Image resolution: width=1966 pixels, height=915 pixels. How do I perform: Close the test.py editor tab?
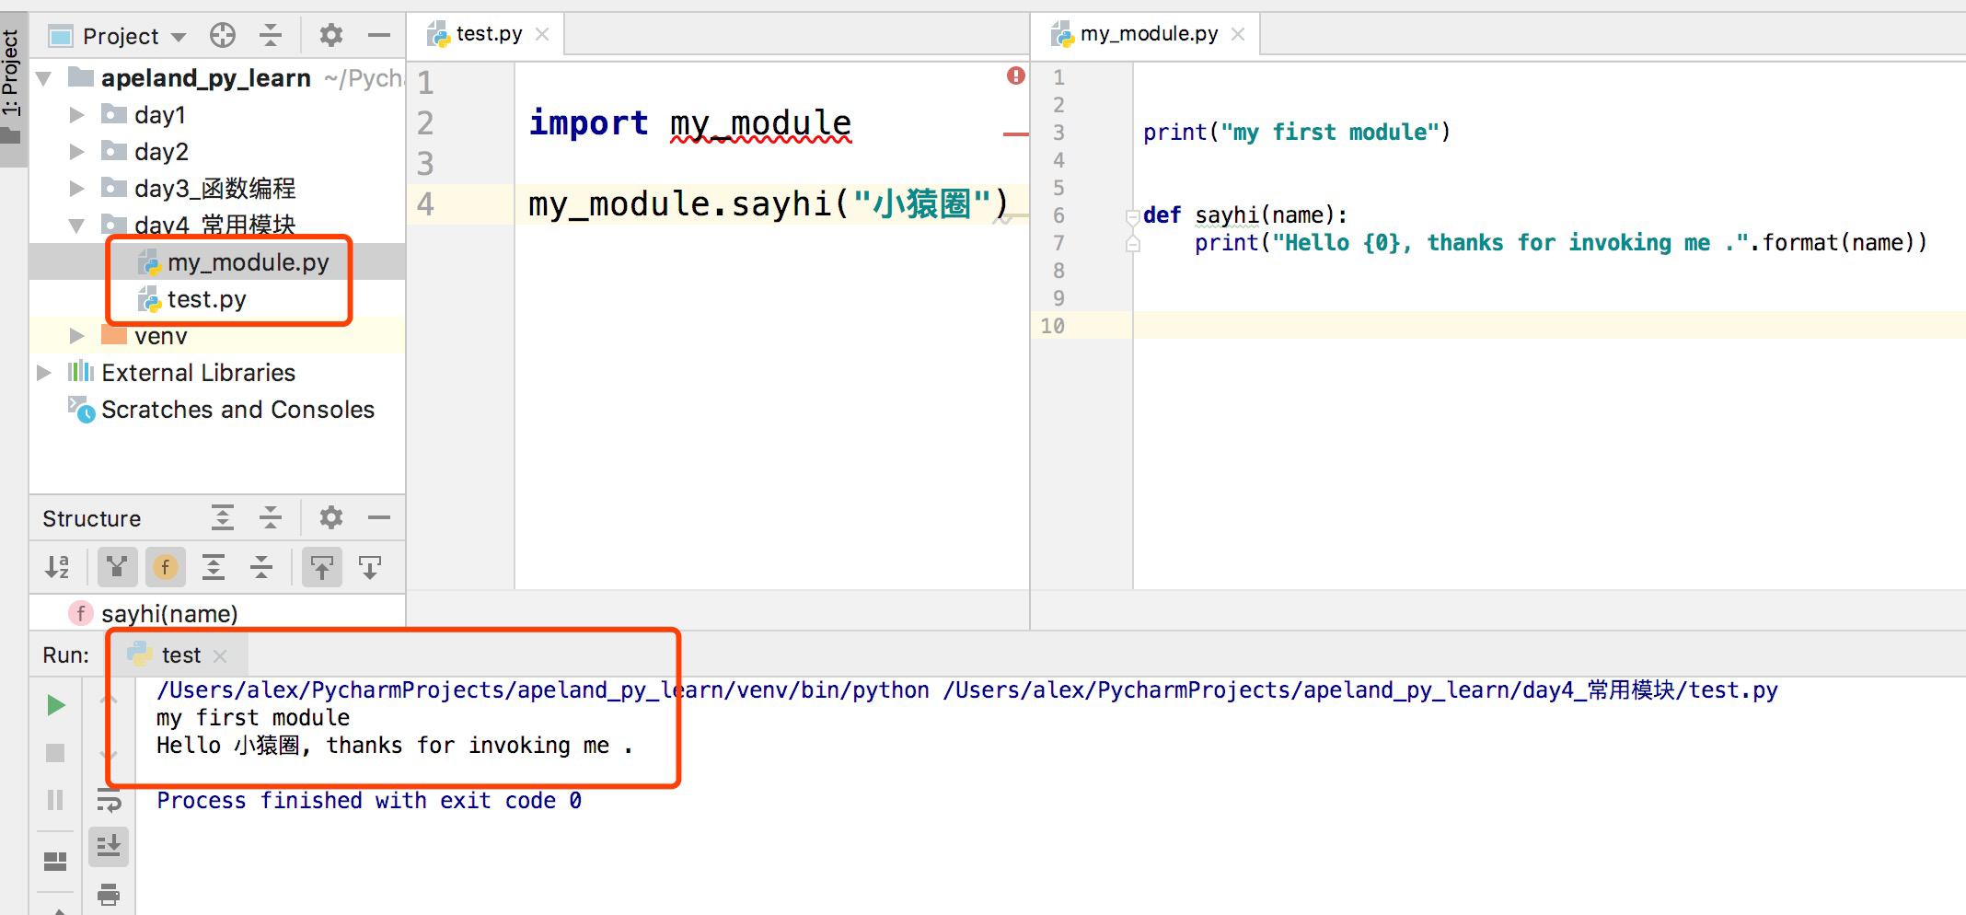point(542,34)
